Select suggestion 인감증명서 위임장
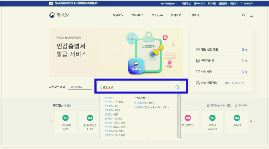Viewport: 269px width, 149px height. tap(112, 110)
